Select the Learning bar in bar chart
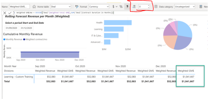This screenshot has height=99, width=210. [x=114, y=29]
